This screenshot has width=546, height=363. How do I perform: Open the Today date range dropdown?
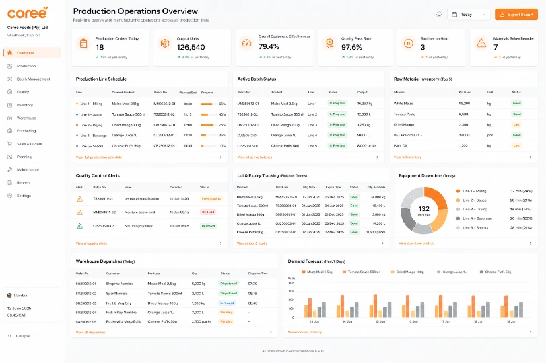[x=469, y=15]
